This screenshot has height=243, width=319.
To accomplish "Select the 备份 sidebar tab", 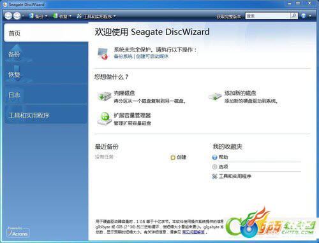I will pos(46,54).
